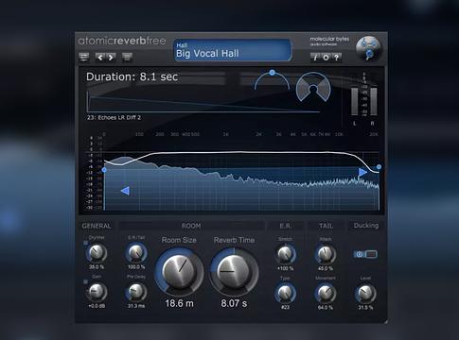Go to the previous preset arrow
This screenshot has width=459, height=340.
[100, 58]
